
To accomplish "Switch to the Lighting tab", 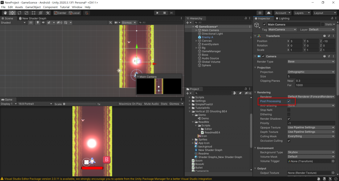I will click(283, 18).
